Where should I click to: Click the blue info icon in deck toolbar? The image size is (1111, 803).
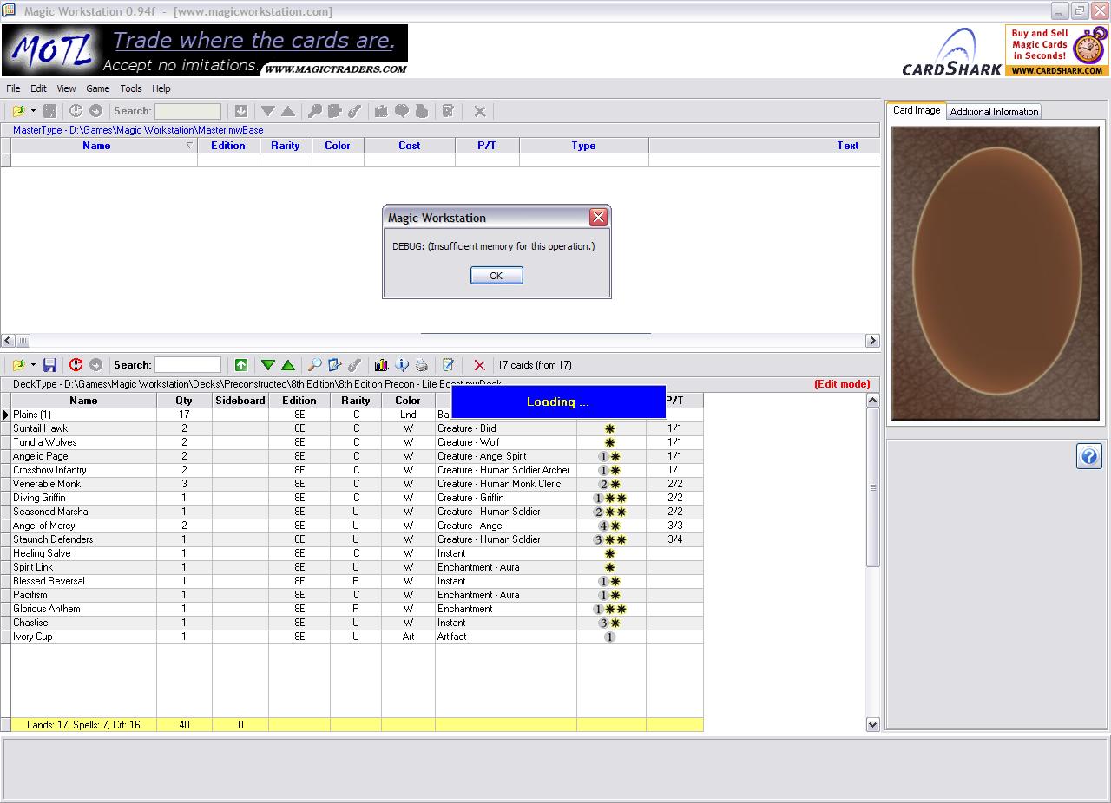coord(401,365)
